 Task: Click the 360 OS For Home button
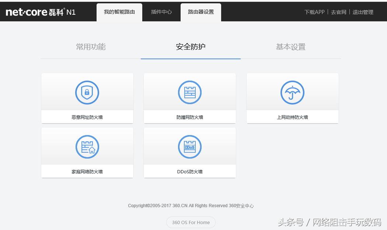191,222
